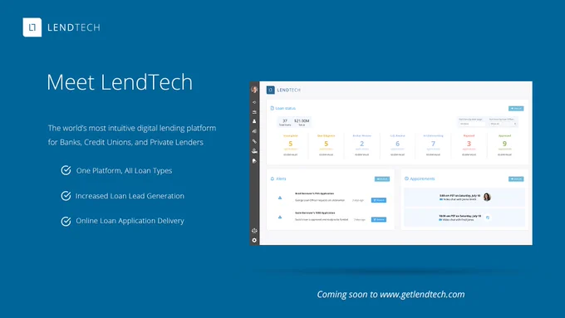The image size is (565, 318).
Task: Click the Meet LendTech headline
Action: point(120,82)
